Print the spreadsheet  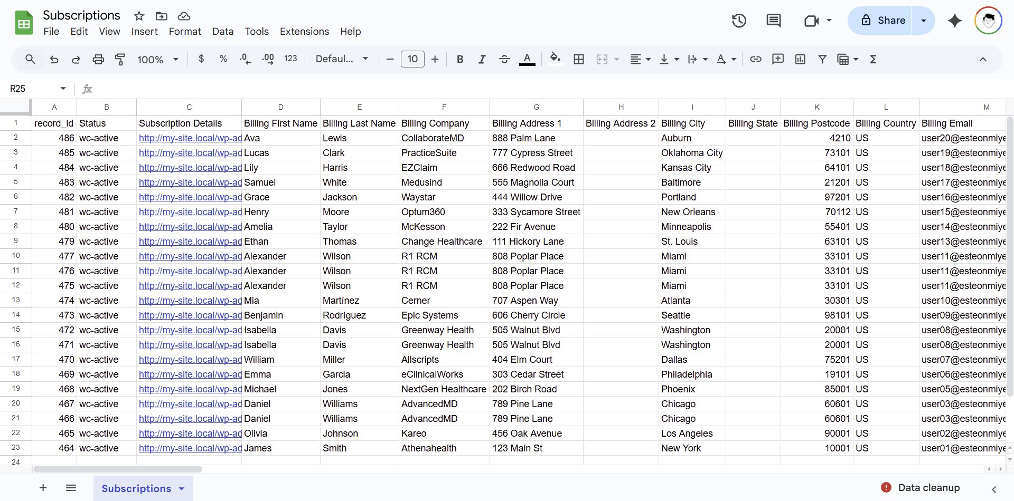coord(98,59)
